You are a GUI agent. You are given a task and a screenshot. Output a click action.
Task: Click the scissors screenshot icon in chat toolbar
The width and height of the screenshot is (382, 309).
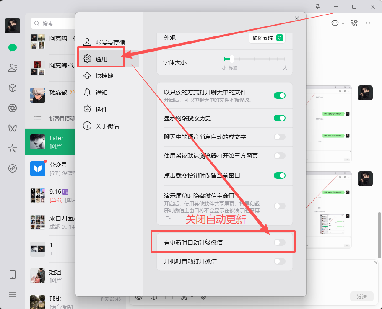[184, 298]
